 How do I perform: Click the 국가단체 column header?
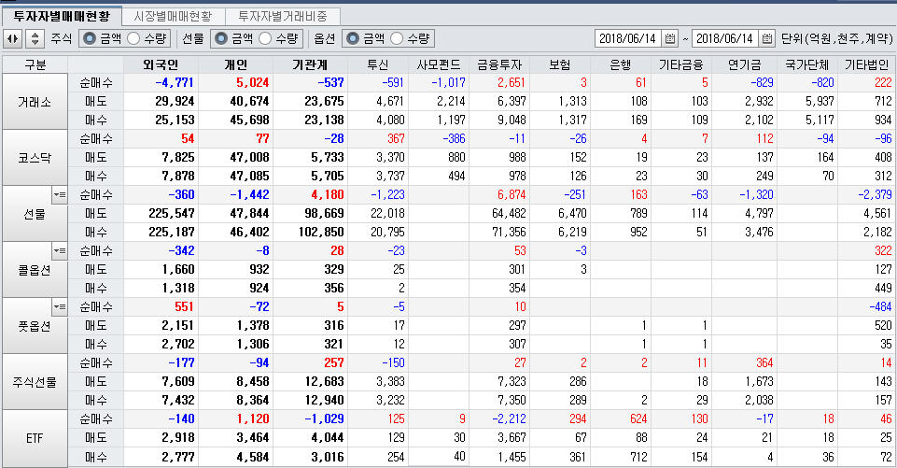click(807, 64)
